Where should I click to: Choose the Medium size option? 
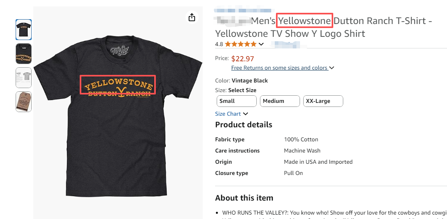(x=280, y=101)
